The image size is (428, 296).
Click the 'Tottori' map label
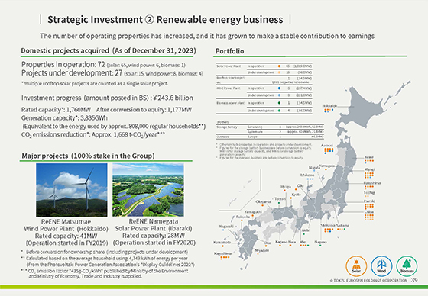280,199
